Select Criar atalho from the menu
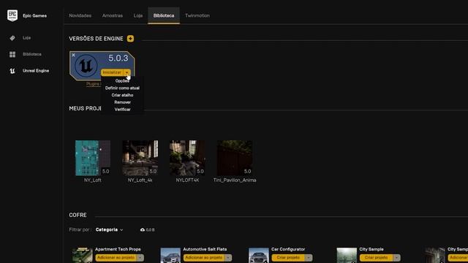Viewport: 468px width, 263px height. (122, 95)
